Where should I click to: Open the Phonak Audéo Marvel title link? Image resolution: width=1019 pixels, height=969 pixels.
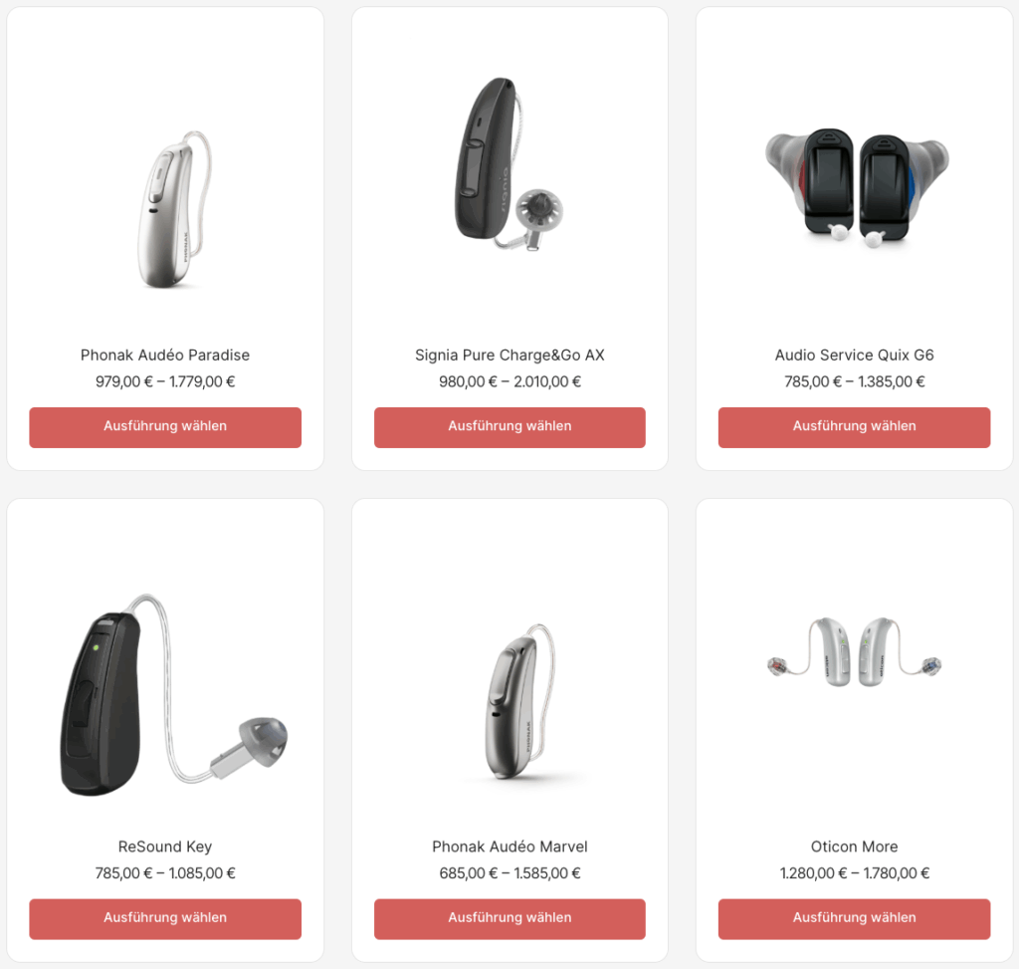[x=509, y=847]
